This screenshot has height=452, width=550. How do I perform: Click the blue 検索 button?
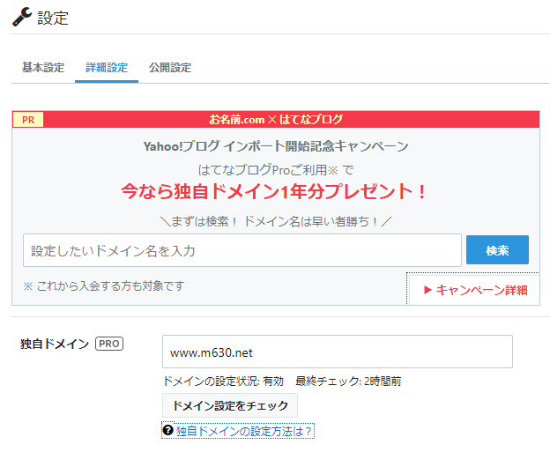(497, 250)
